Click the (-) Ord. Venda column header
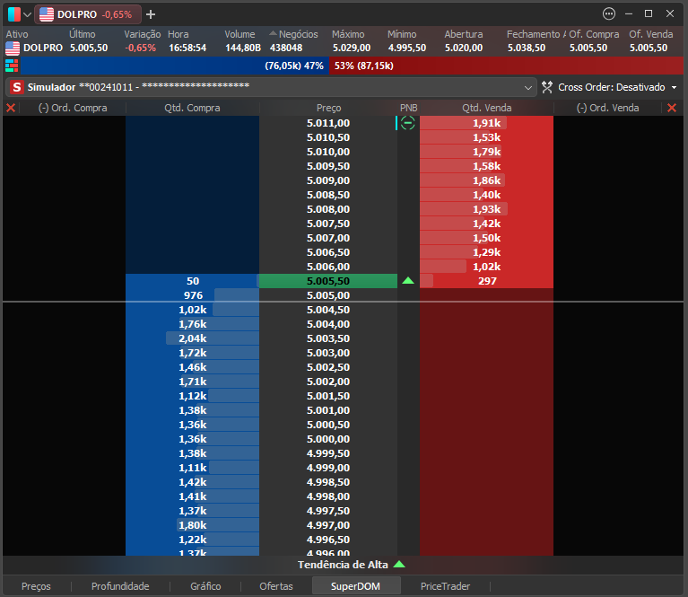 (x=607, y=108)
